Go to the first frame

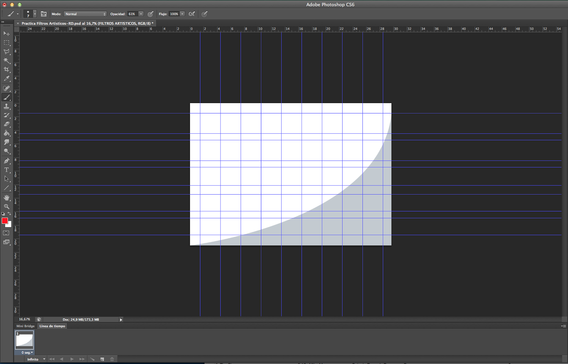[x=52, y=359]
